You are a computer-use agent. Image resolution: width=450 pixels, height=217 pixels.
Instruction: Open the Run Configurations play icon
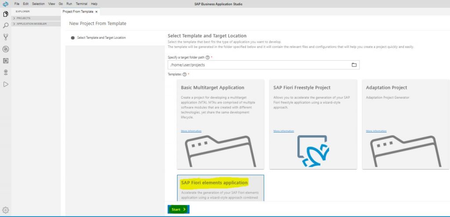(x=5, y=84)
